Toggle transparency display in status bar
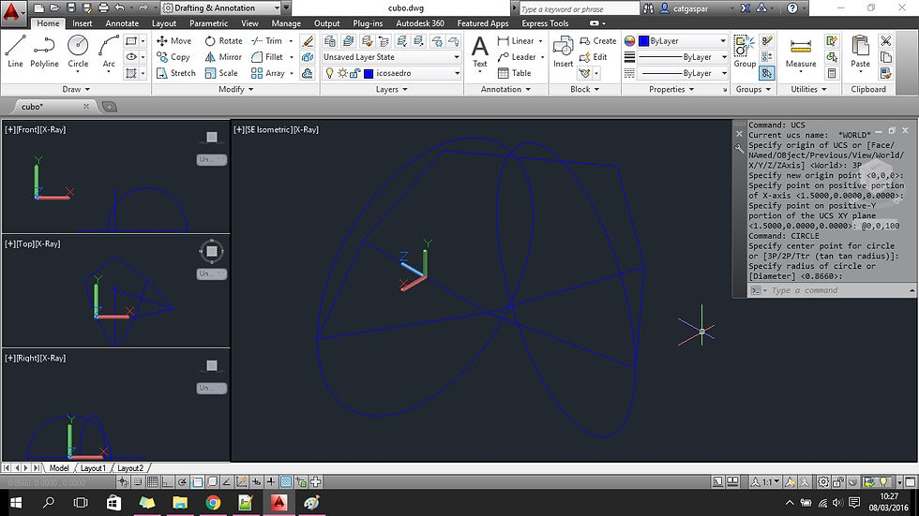The height and width of the screenshot is (516, 919). (x=286, y=482)
